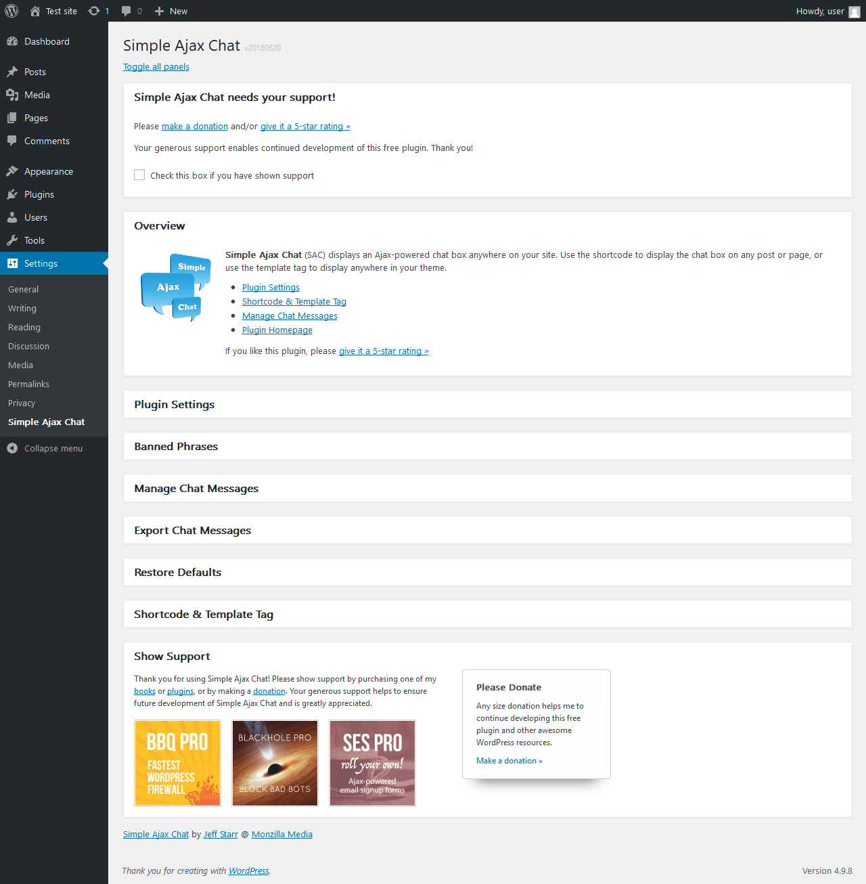Image resolution: width=866 pixels, height=884 pixels.
Task: Open the SES Pro banner
Action: 372,763
